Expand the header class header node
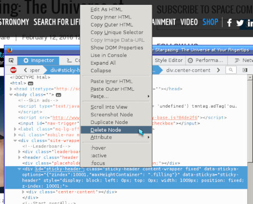The width and height of the screenshot is (253, 204). pos(19,157)
